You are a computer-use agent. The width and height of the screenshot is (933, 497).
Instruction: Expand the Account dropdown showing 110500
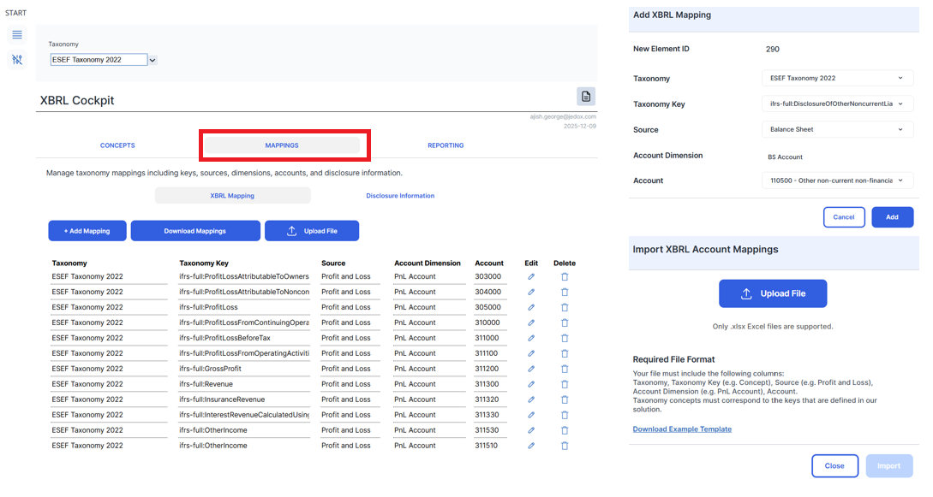coord(837,180)
